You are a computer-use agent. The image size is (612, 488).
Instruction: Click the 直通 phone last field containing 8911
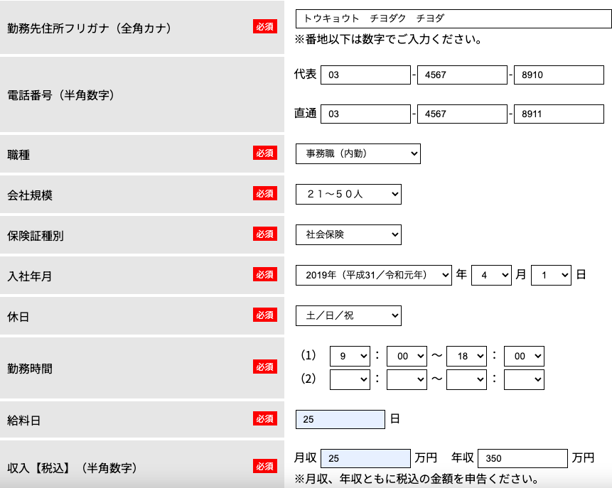pos(559,114)
